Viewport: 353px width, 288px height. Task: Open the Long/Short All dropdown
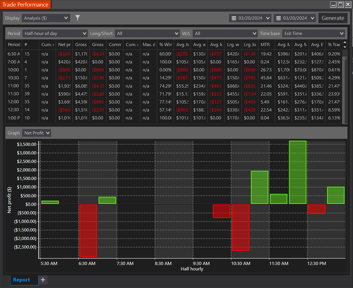pos(147,33)
